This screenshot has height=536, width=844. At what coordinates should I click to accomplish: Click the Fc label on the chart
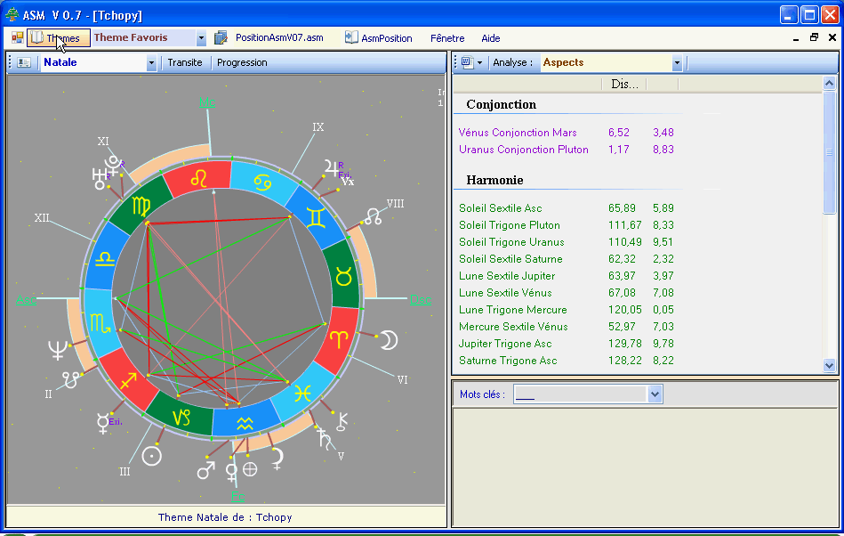[237, 496]
